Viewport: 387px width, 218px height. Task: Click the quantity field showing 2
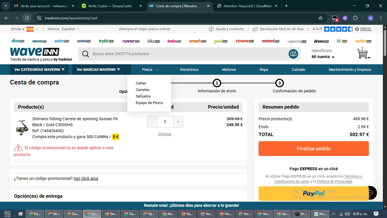point(165,122)
